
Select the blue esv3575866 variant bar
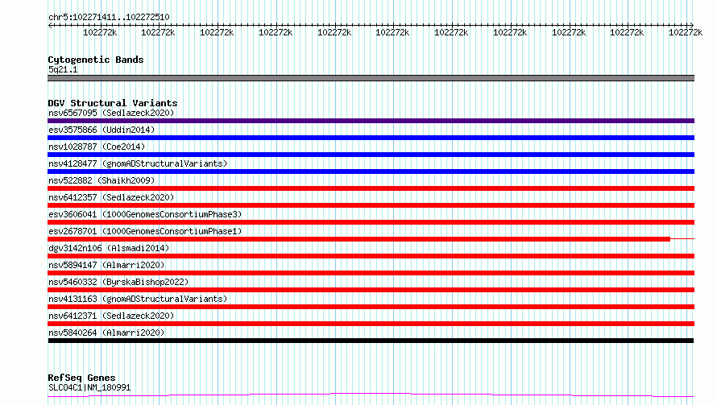pyautogui.click(x=371, y=138)
